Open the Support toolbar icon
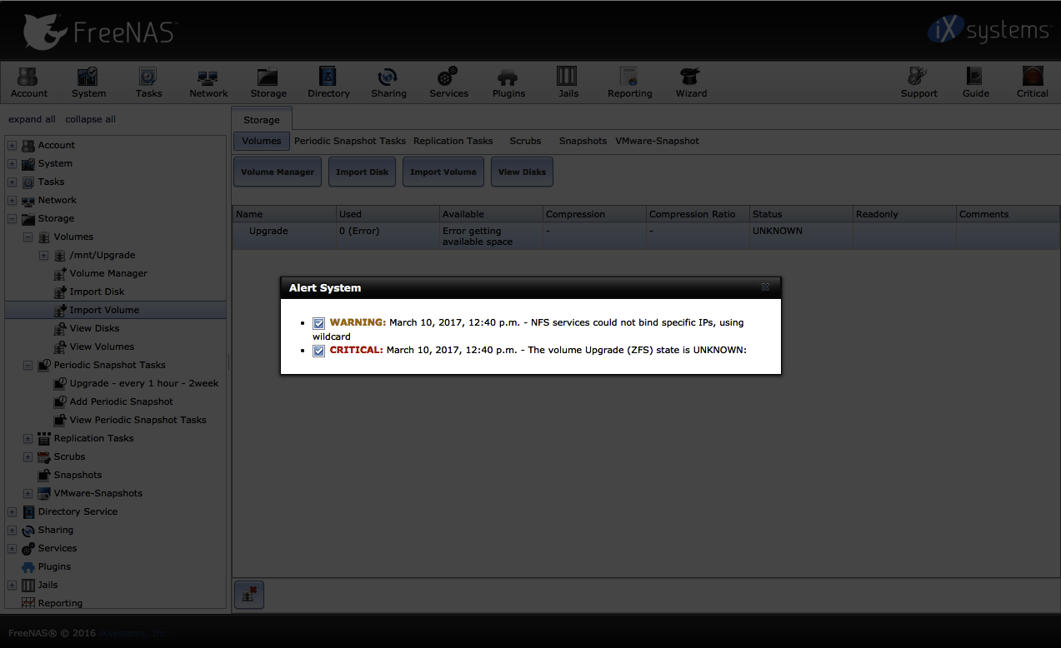The image size is (1061, 648). click(x=918, y=82)
